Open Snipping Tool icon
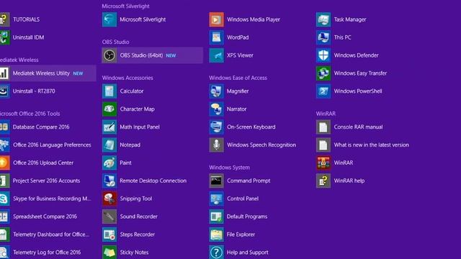The image size is (461, 259). pyautogui.click(x=109, y=199)
